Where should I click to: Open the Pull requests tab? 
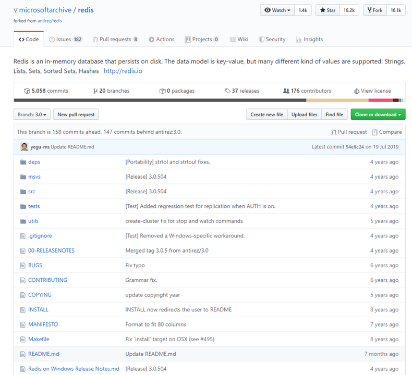[115, 40]
